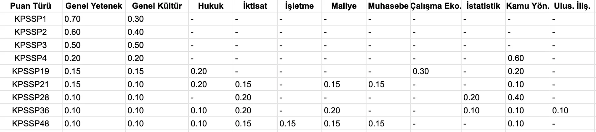Viewport: 596px width, 132px height.
Task: Click the Kamu Yön. header cell
Action: pyautogui.click(x=528, y=6)
